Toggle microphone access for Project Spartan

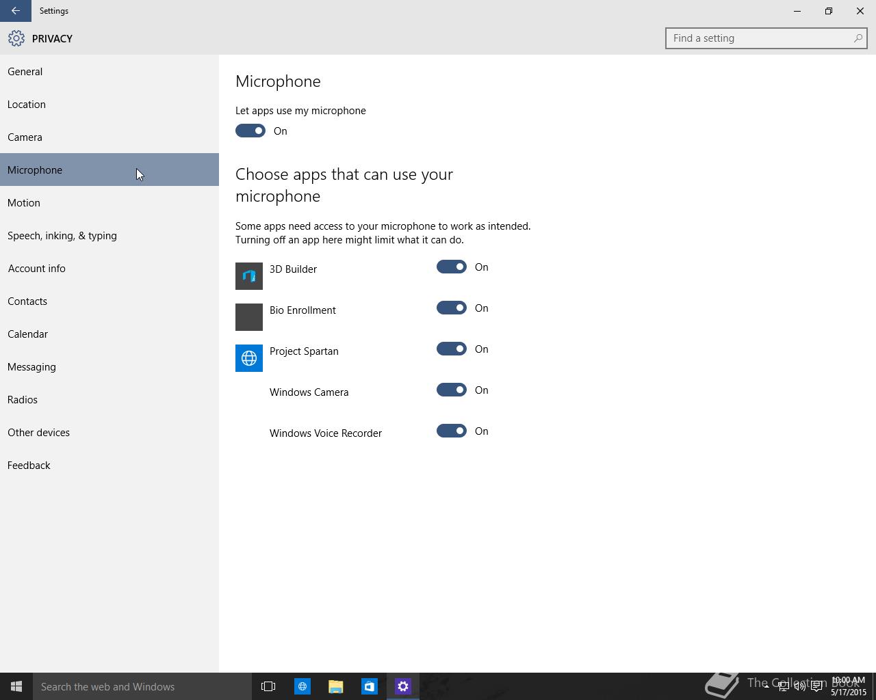pyautogui.click(x=452, y=349)
